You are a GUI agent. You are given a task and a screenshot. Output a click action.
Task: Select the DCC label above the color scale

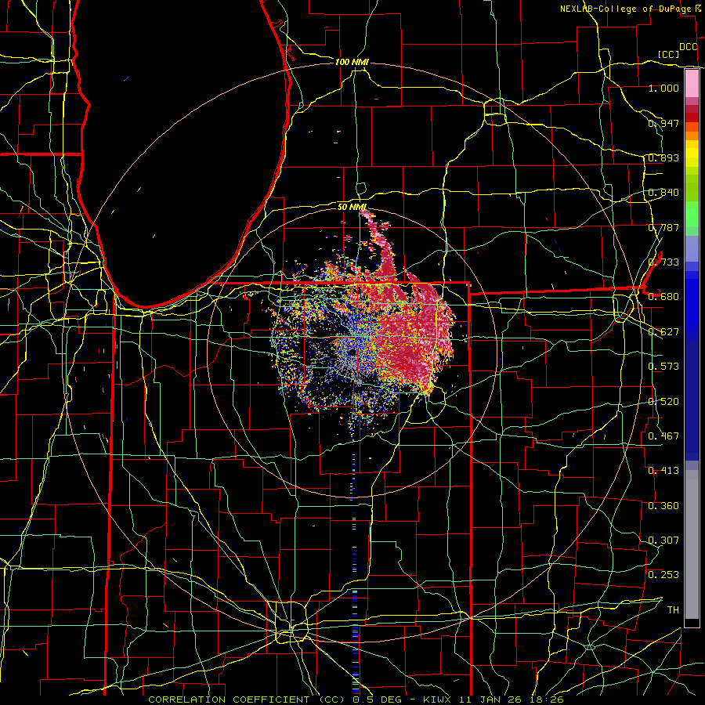point(688,47)
